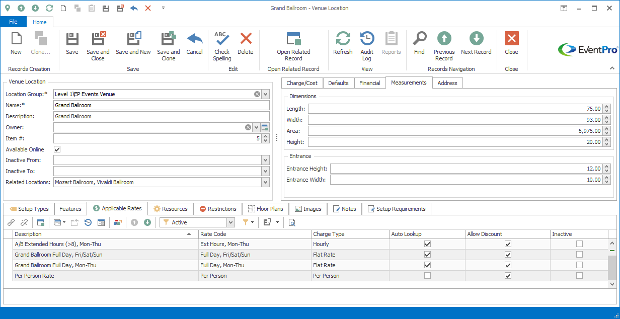Click the Cancel arrow icon

tap(194, 39)
